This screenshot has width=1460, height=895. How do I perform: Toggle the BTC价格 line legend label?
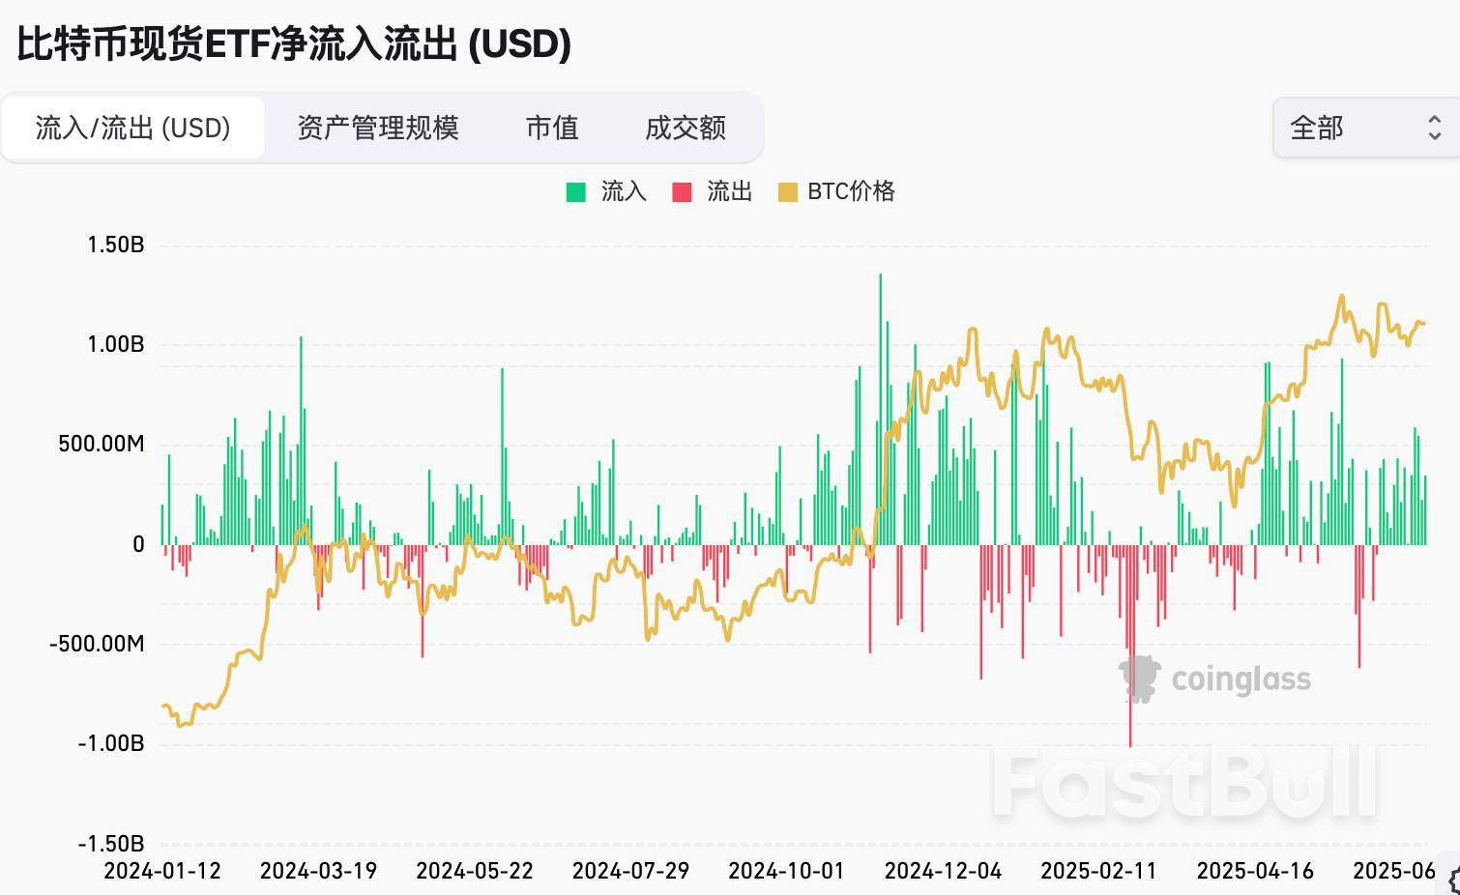(x=851, y=191)
